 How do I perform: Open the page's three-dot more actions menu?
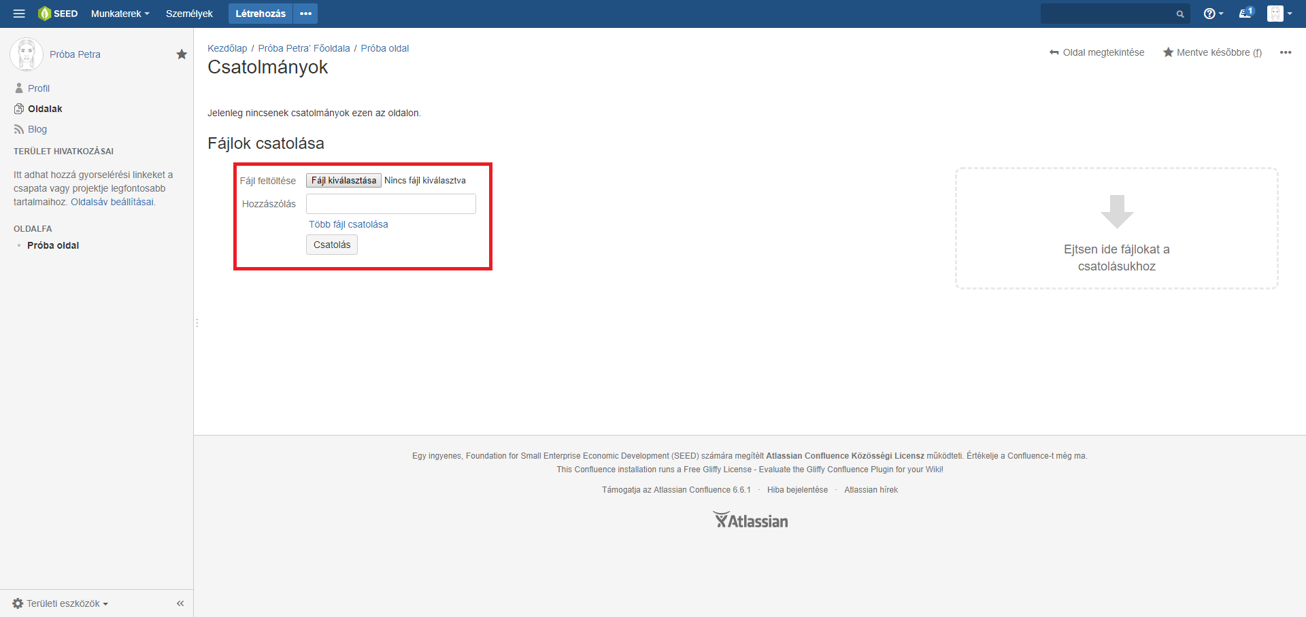click(x=1285, y=52)
